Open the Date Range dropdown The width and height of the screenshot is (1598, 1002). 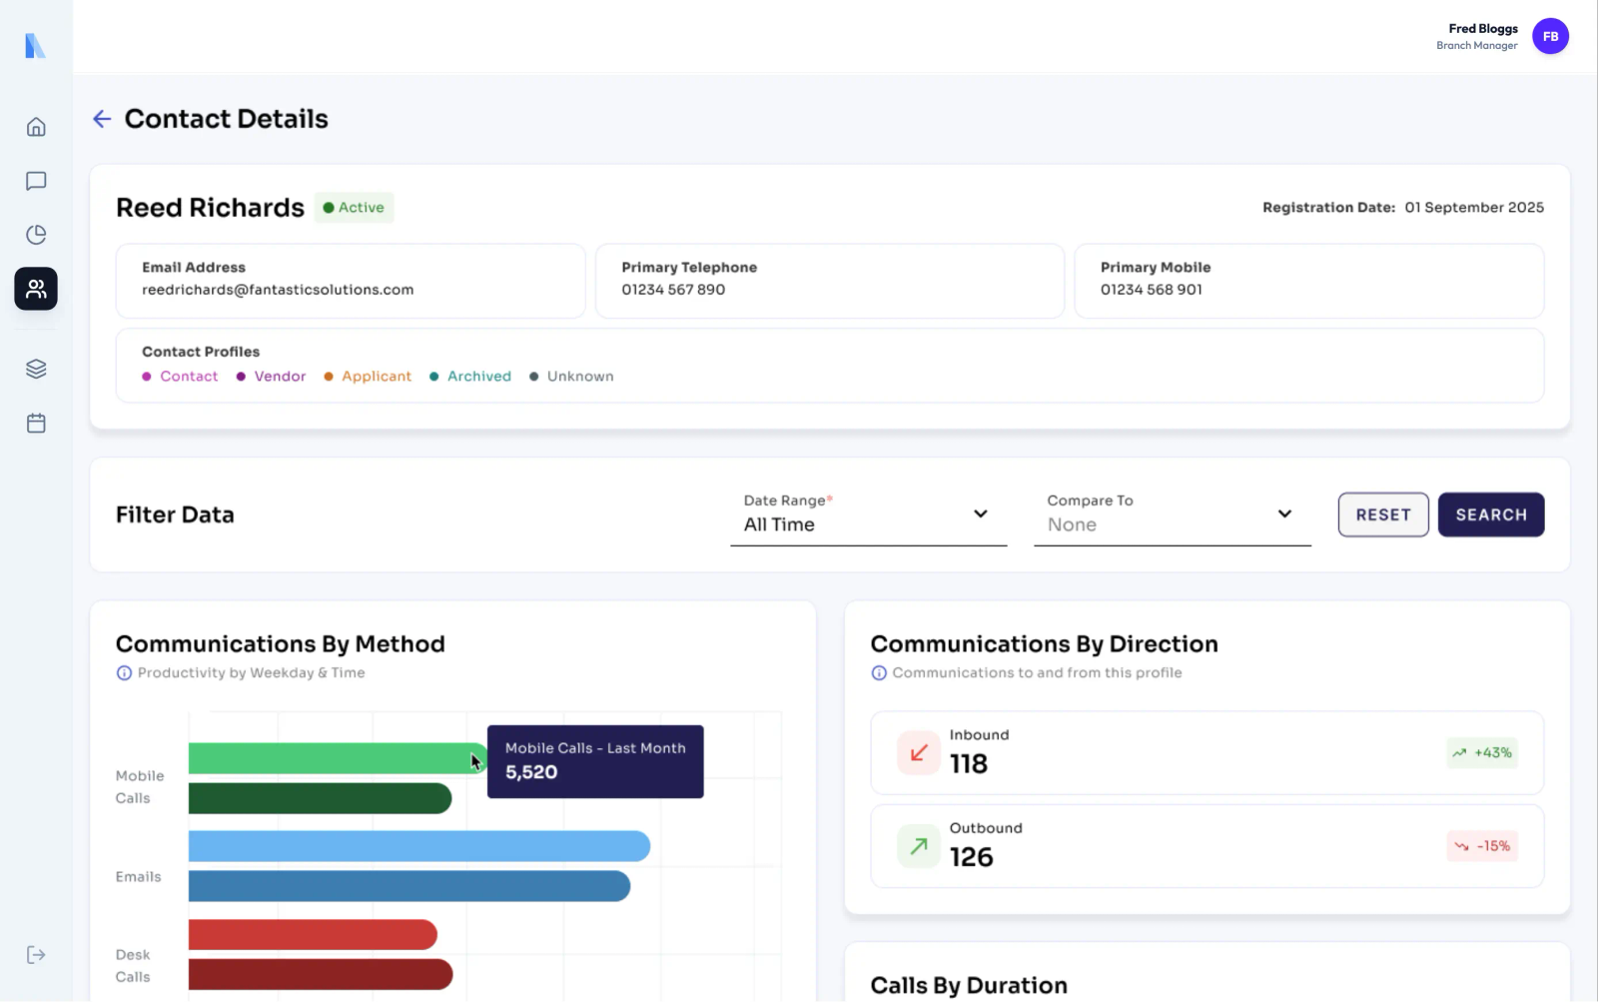click(868, 514)
